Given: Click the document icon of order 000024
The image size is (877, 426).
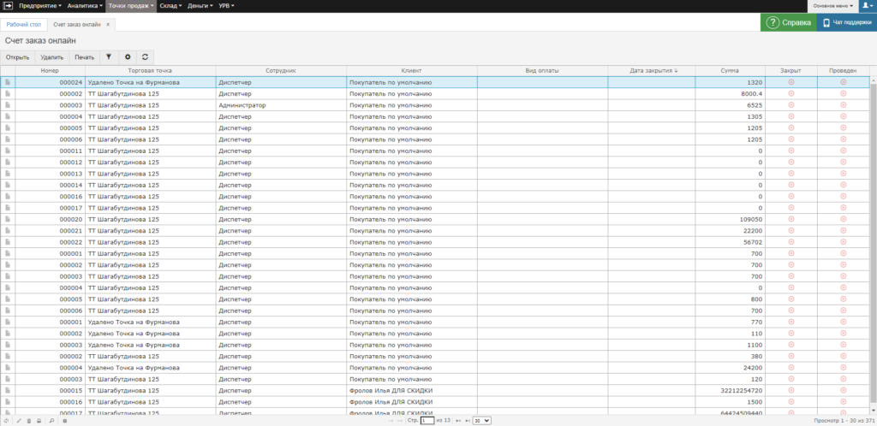Looking at the screenshot, I should [x=8, y=83].
